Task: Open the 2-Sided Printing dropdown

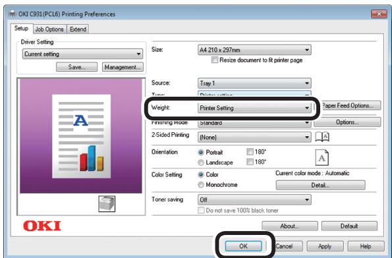Action: click(x=254, y=137)
